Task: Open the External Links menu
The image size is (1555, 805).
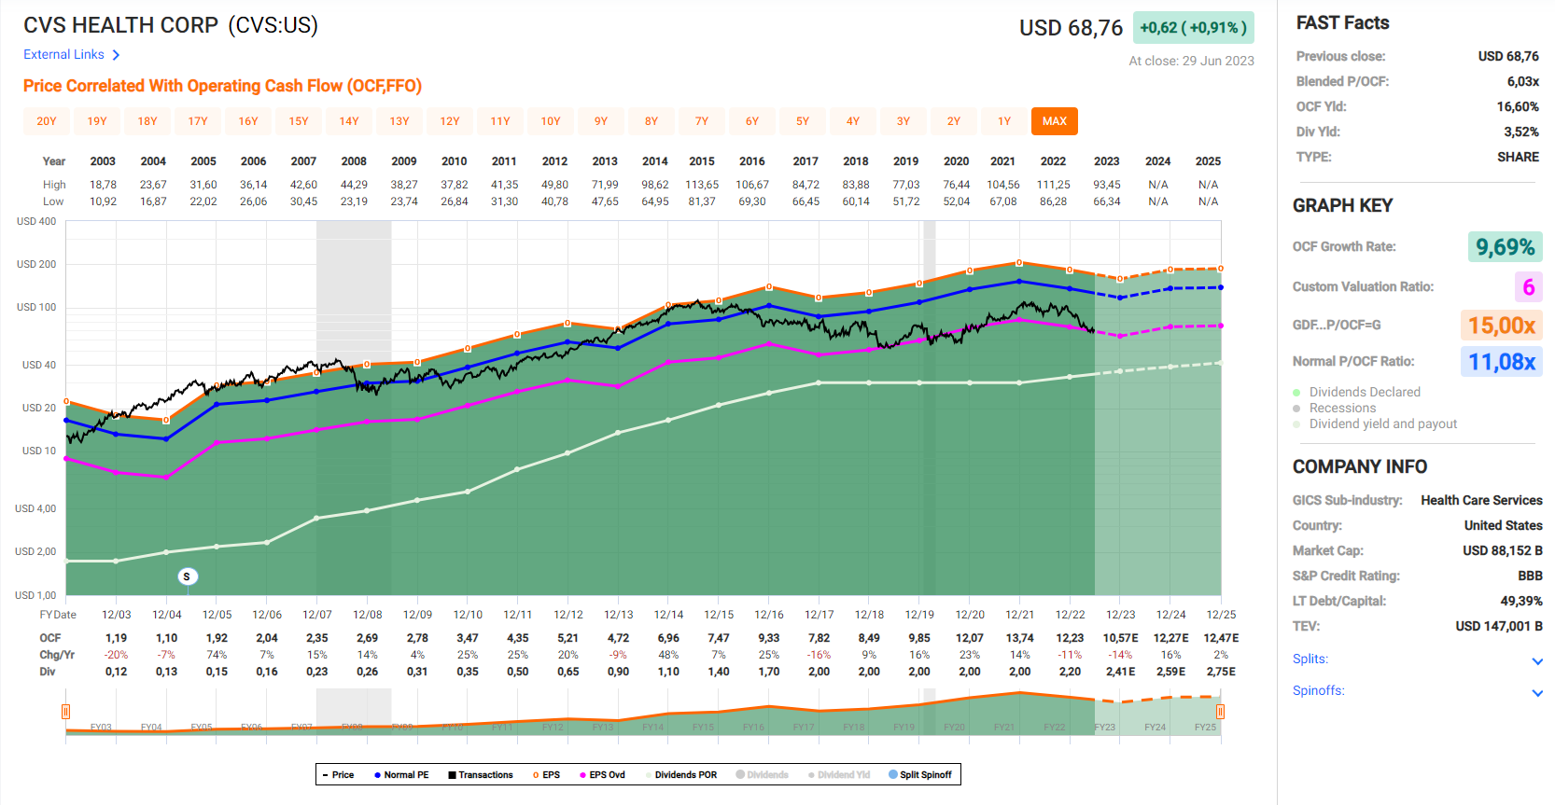Action: pos(63,55)
